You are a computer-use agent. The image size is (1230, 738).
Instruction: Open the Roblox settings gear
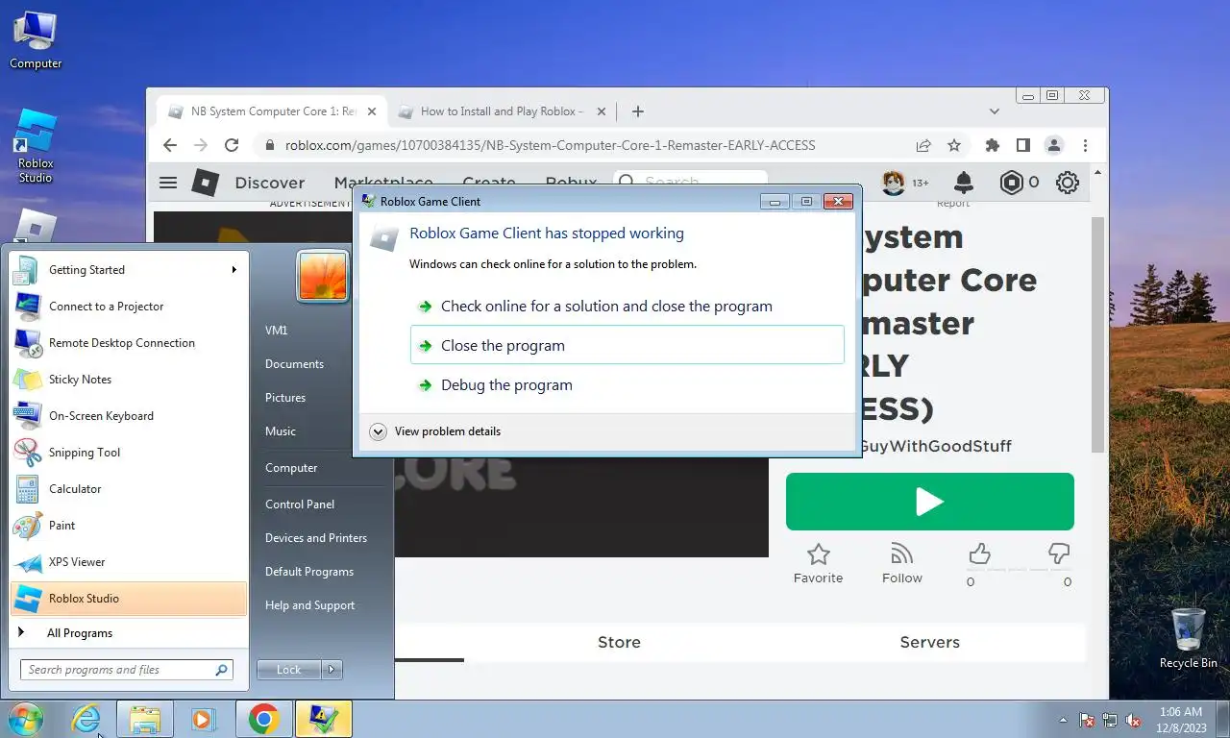1068,183
